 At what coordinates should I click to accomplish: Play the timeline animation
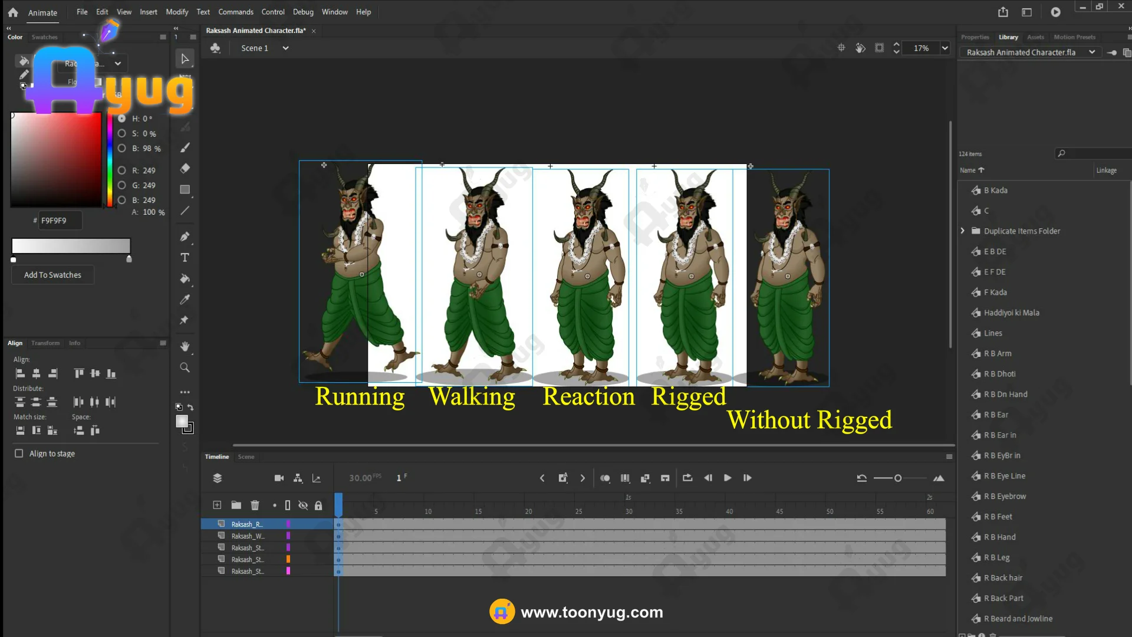(728, 478)
